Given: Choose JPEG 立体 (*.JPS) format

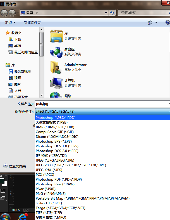Looking at the screenshot, I should pos(102,170).
